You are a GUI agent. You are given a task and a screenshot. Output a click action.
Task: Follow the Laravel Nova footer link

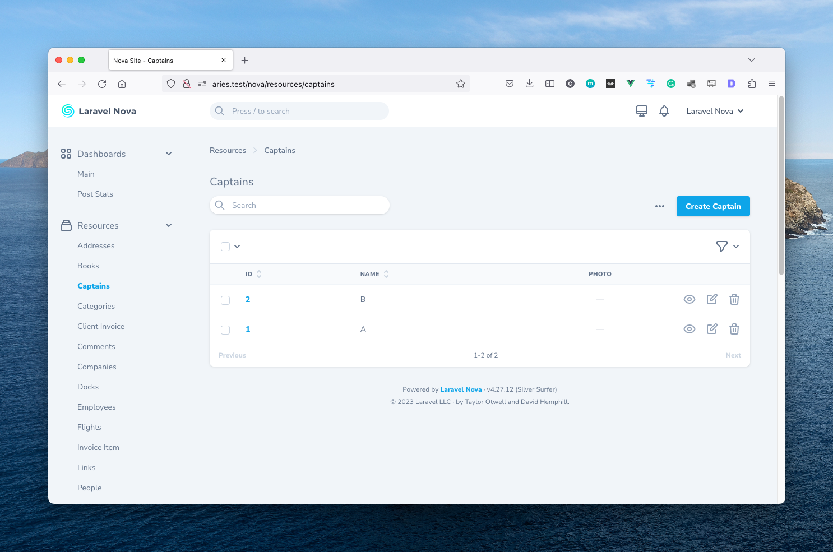[x=461, y=389]
